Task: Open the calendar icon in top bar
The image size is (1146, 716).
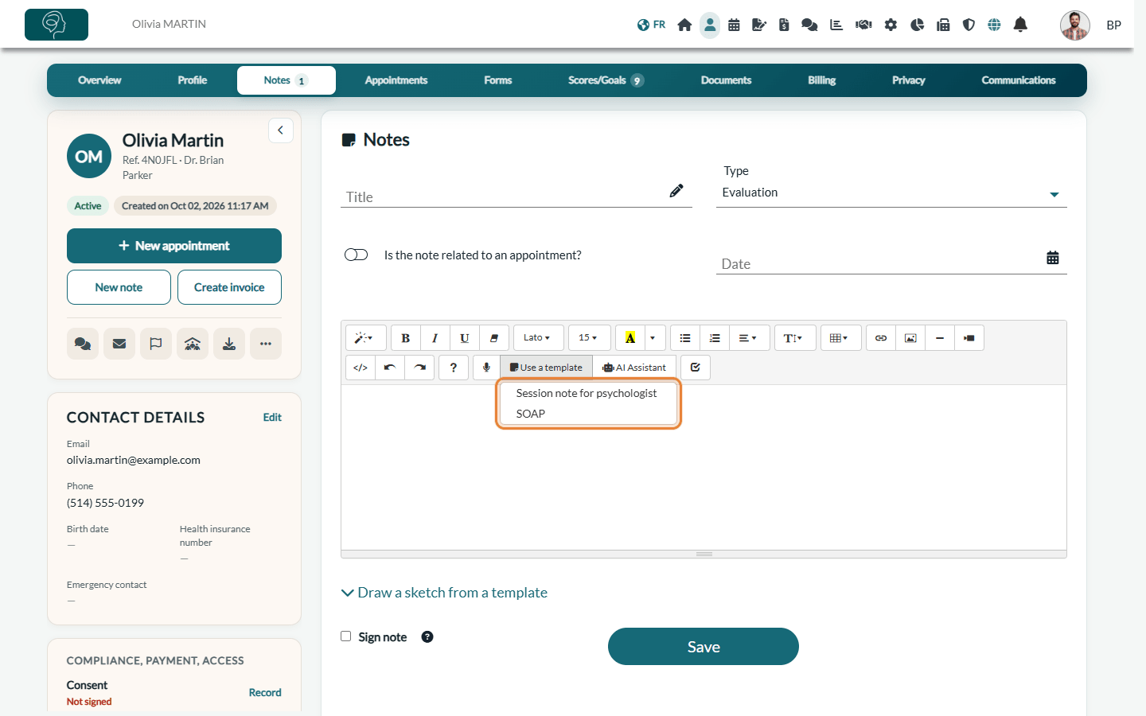Action: [734, 25]
